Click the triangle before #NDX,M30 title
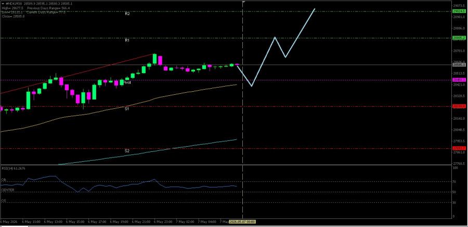This screenshot has width=468, height=227. [3, 3]
